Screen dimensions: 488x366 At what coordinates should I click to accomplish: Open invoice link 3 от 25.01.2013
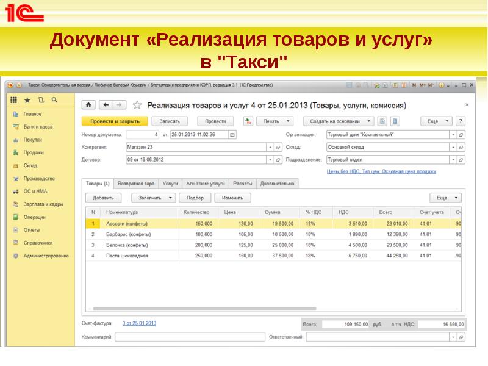(140, 323)
